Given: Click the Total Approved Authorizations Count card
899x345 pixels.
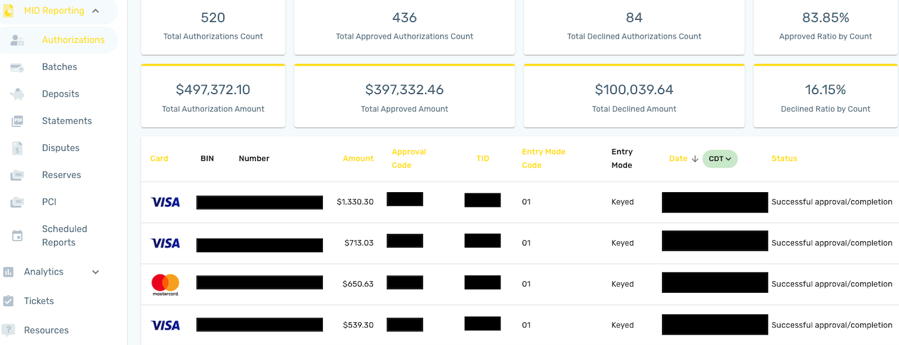Looking at the screenshot, I should click(x=404, y=26).
